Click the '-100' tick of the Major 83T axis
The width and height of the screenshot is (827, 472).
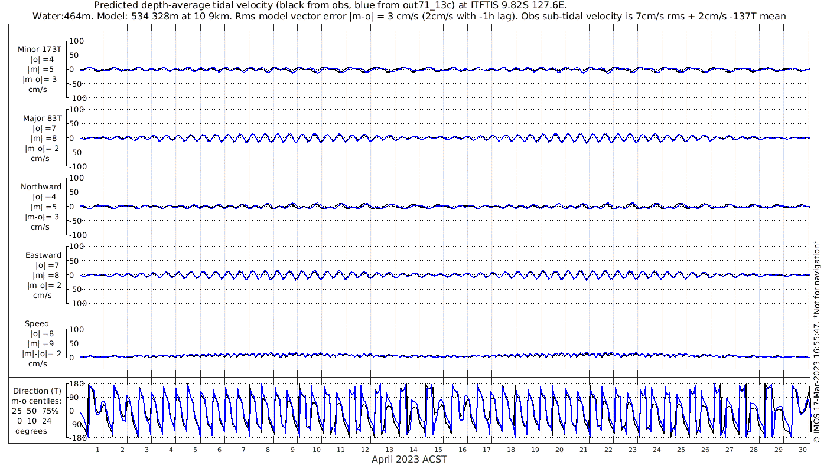(x=77, y=166)
